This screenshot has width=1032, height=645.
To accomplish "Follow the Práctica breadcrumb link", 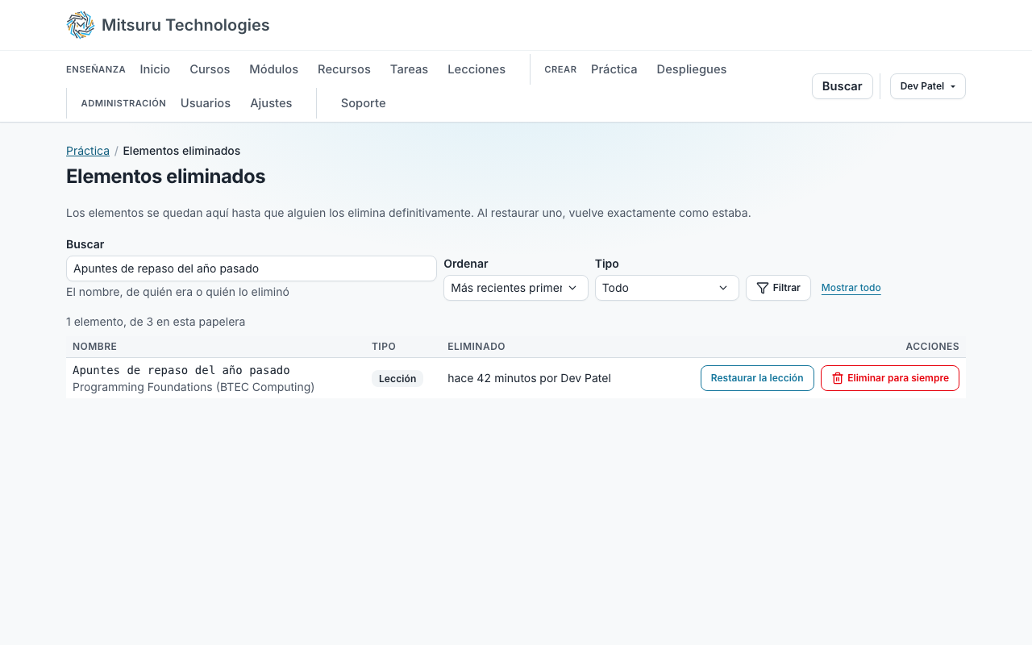I will [88, 151].
